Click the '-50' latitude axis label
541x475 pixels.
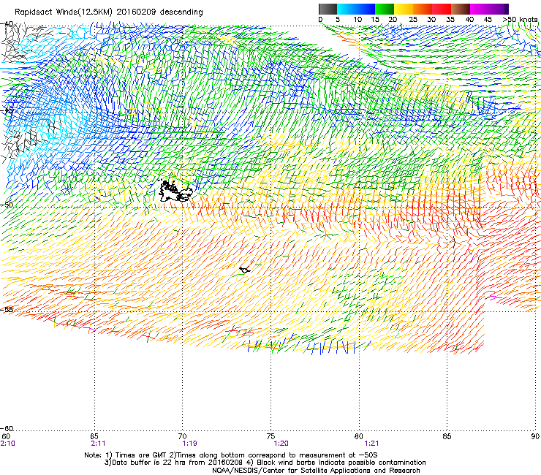(x=7, y=205)
